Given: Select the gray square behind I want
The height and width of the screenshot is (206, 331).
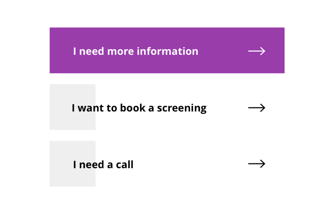Looking at the screenshot, I should (72, 107).
